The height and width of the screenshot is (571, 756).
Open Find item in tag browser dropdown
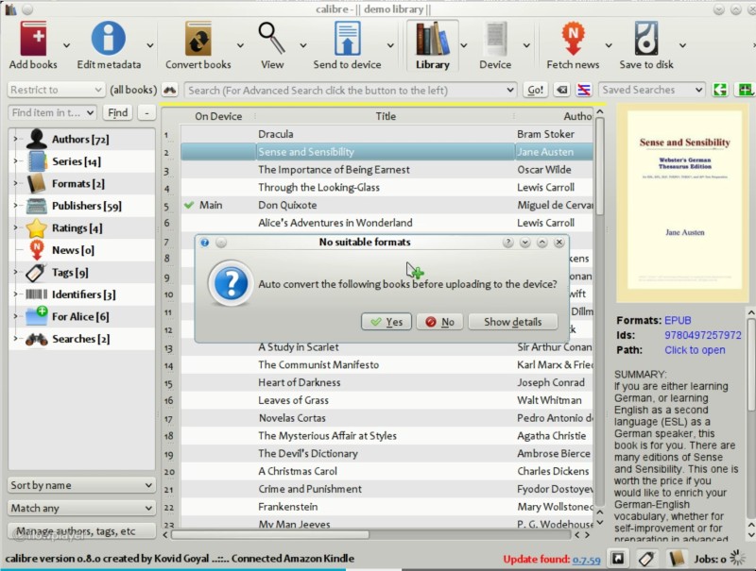52,112
